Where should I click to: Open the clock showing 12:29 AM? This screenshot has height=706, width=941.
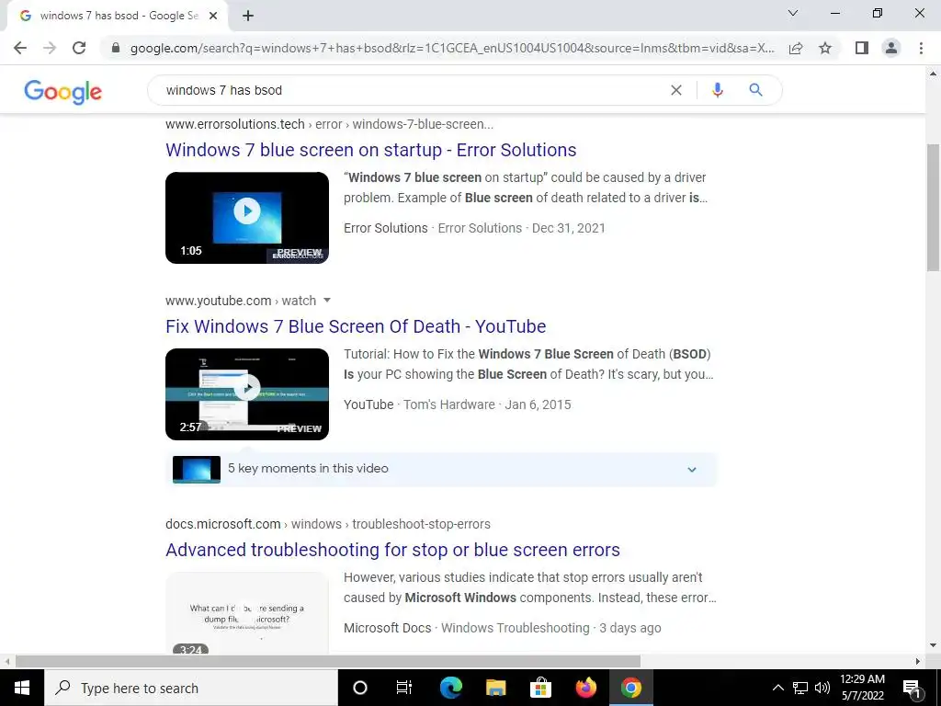[x=862, y=688]
